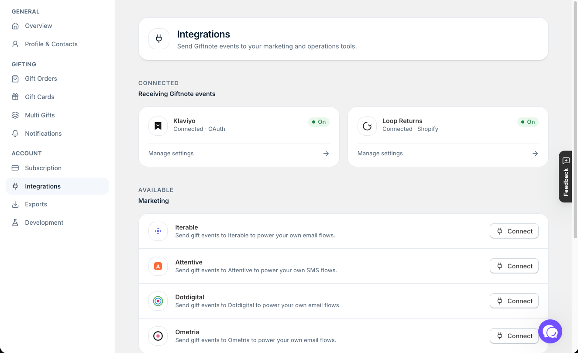Click the Development flask icon
Image resolution: width=578 pixels, height=353 pixels.
(15, 223)
